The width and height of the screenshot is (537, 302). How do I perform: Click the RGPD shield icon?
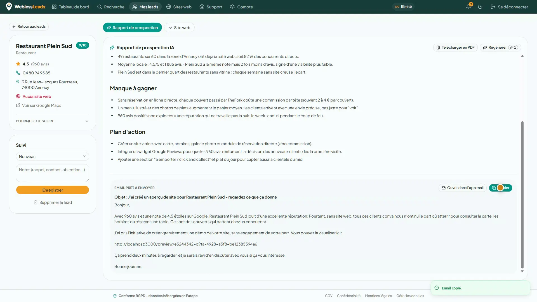click(115, 296)
